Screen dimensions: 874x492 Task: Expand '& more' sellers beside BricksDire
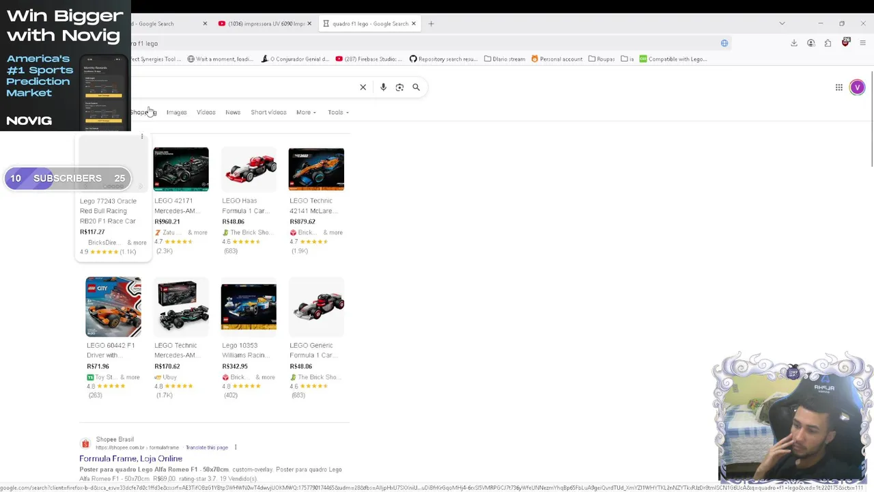click(x=136, y=243)
